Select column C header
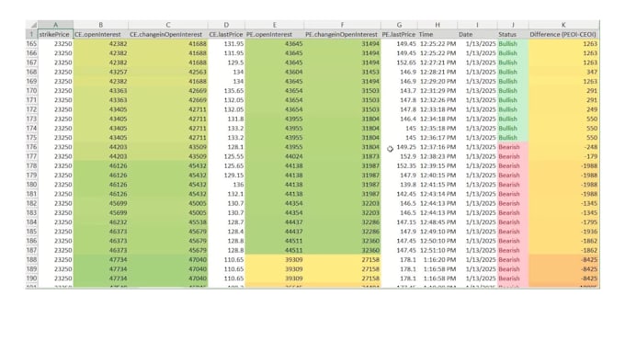Viewport: 625px width, 352px height. [168, 25]
